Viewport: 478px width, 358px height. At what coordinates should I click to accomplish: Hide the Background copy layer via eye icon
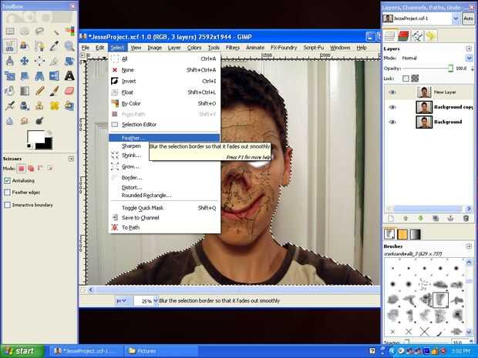[392, 107]
